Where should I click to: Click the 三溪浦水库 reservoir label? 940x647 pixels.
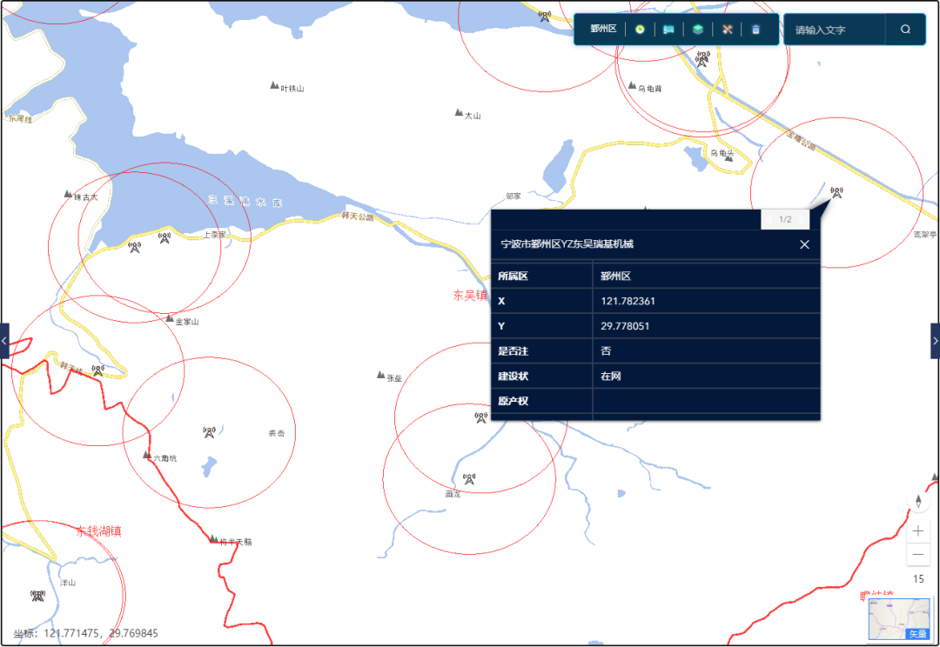click(245, 201)
